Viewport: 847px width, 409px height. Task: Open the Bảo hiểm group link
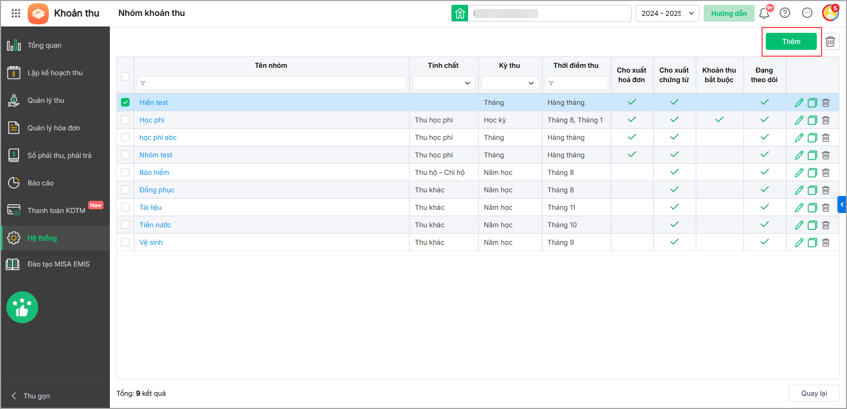point(154,172)
